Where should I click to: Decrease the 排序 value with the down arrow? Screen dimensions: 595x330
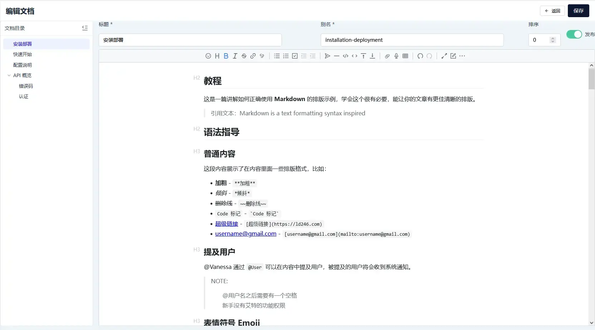point(553,42)
